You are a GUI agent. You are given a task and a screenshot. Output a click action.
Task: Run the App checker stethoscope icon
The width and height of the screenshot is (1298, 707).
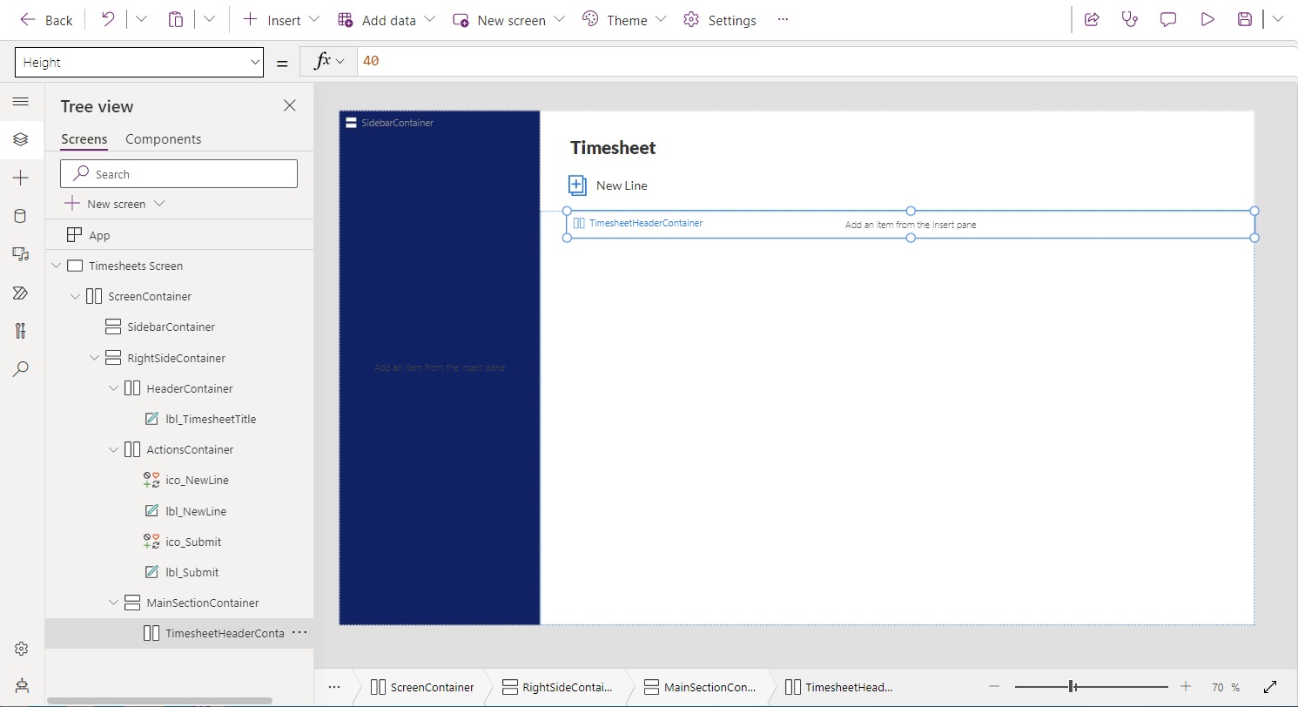point(1129,19)
